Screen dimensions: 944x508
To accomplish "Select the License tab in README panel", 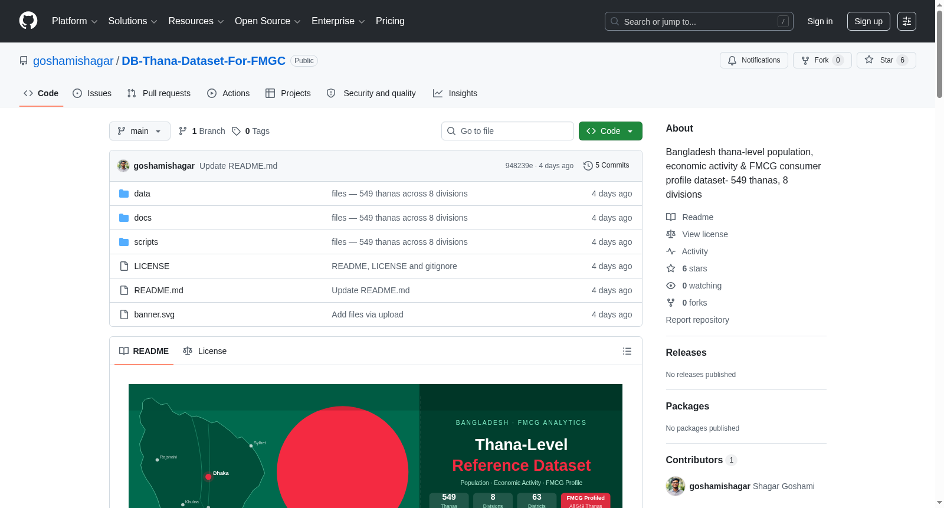I will [205, 351].
